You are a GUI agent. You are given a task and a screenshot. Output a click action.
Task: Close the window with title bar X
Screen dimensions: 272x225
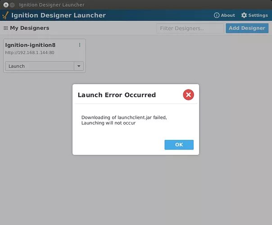coord(6,5)
